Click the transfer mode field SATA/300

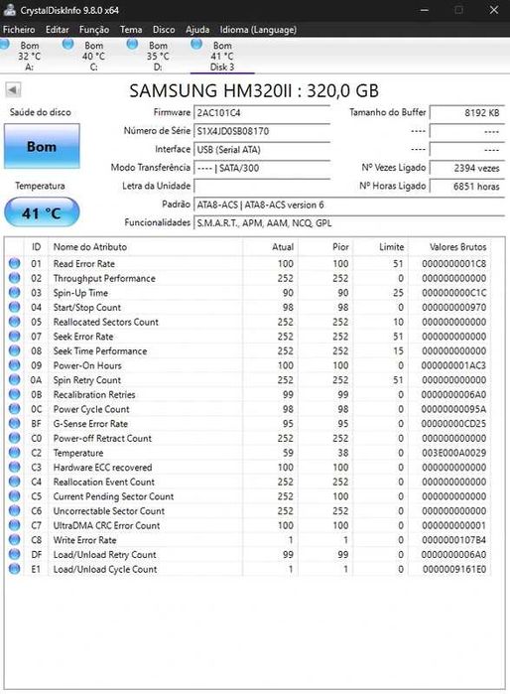(x=262, y=168)
